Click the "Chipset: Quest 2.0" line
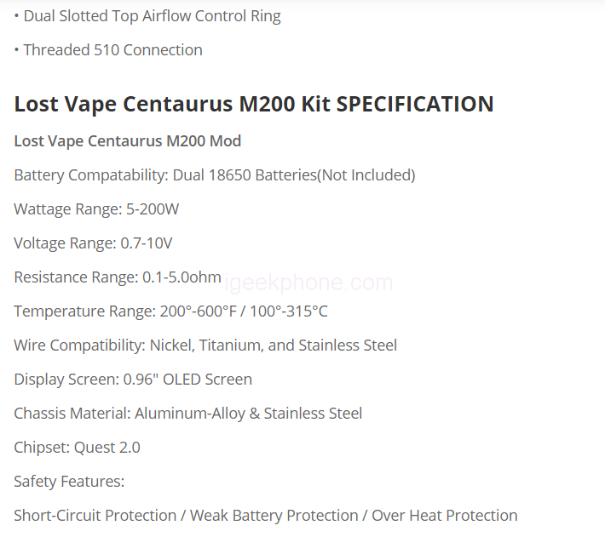This screenshot has width=605, height=554. click(x=77, y=448)
